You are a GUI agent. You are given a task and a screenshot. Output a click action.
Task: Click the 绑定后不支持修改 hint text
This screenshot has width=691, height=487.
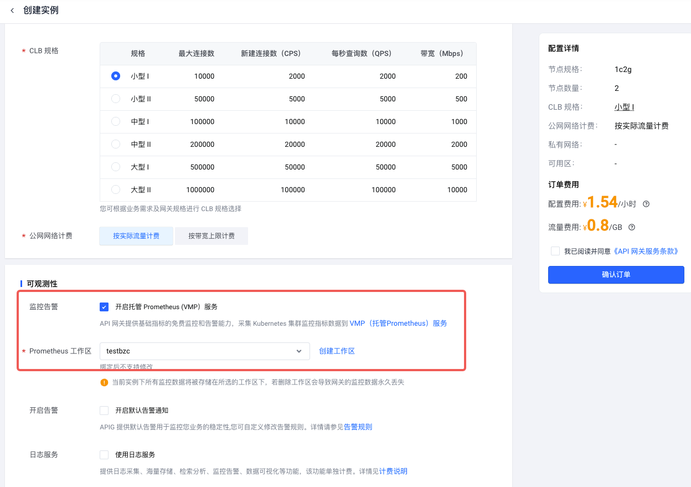click(126, 366)
